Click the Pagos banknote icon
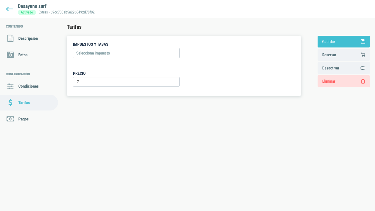 click(10, 119)
